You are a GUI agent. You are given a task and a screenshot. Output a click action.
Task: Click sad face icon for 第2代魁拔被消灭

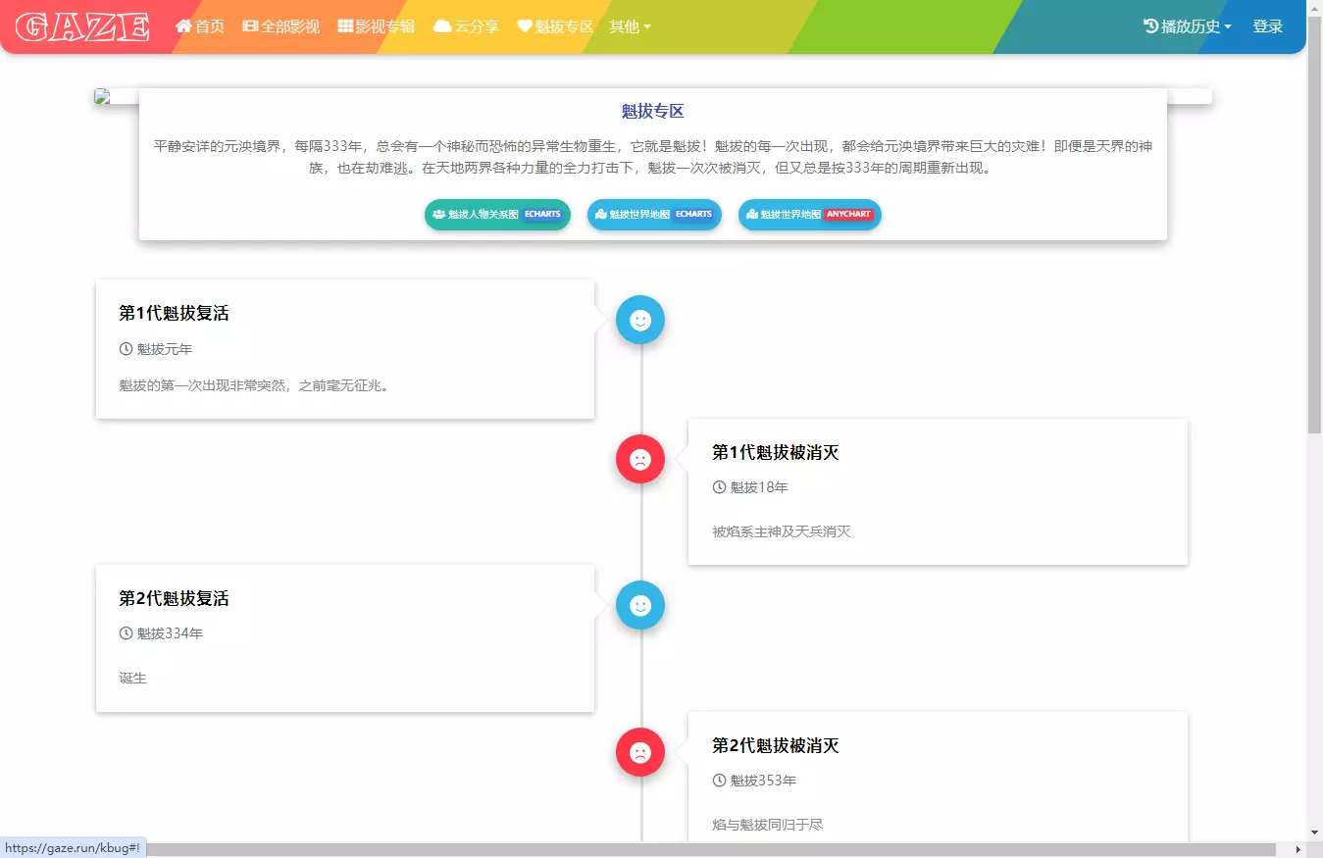click(640, 752)
